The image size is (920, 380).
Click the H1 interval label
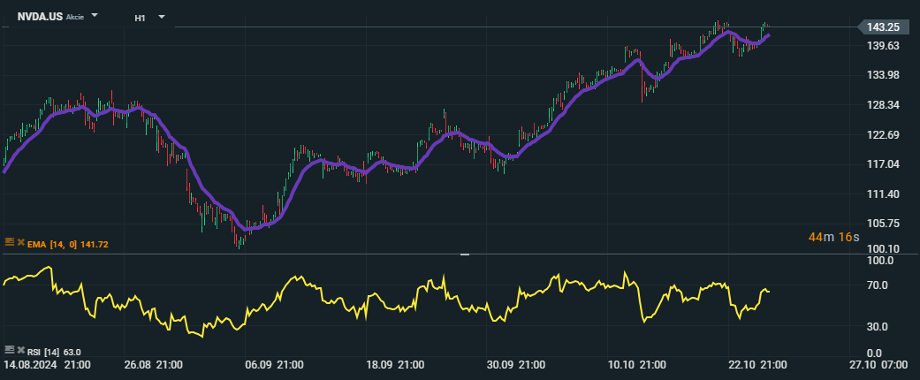click(x=141, y=18)
